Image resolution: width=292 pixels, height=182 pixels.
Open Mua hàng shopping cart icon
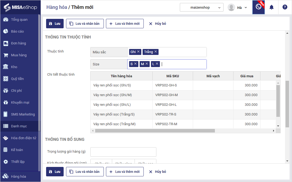pos(5,55)
